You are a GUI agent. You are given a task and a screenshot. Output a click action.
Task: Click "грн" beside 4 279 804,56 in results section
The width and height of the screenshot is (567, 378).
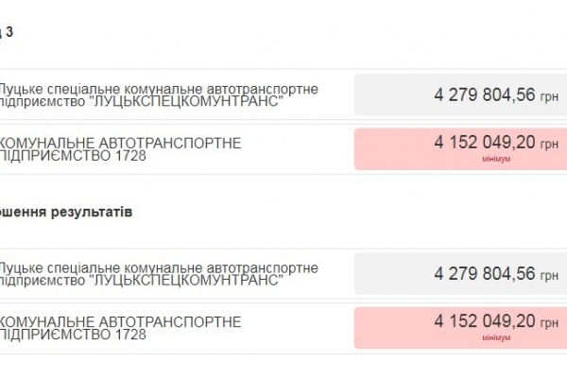[x=549, y=276]
